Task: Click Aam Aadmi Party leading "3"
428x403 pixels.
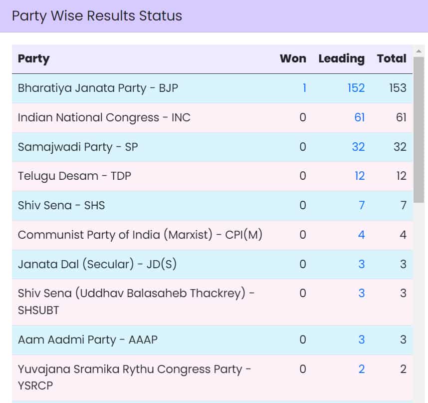Action: click(361, 340)
